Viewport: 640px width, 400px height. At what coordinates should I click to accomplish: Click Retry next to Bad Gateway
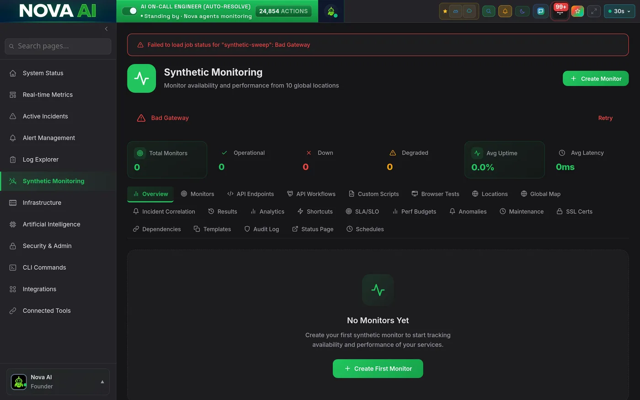605,118
